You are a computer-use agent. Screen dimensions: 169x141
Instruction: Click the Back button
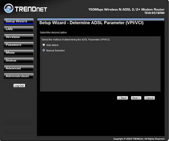[x=123, y=98]
